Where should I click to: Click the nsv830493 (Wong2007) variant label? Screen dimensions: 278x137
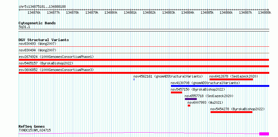(37, 44)
